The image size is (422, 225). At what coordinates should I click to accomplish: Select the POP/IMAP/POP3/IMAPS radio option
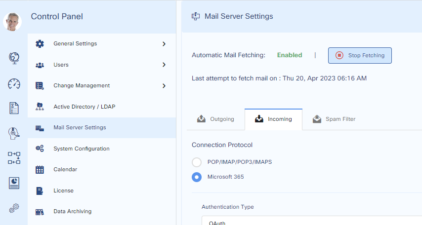197,162
